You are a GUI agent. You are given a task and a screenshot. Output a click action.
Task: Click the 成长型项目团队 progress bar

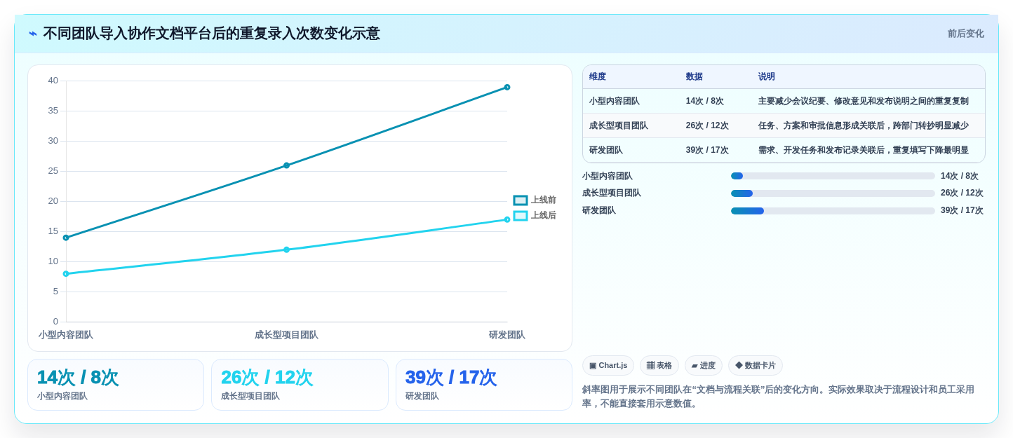pyautogui.click(x=833, y=193)
